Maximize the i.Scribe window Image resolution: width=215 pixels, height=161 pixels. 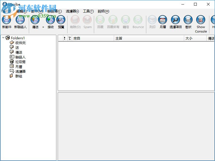click(x=195, y=4)
